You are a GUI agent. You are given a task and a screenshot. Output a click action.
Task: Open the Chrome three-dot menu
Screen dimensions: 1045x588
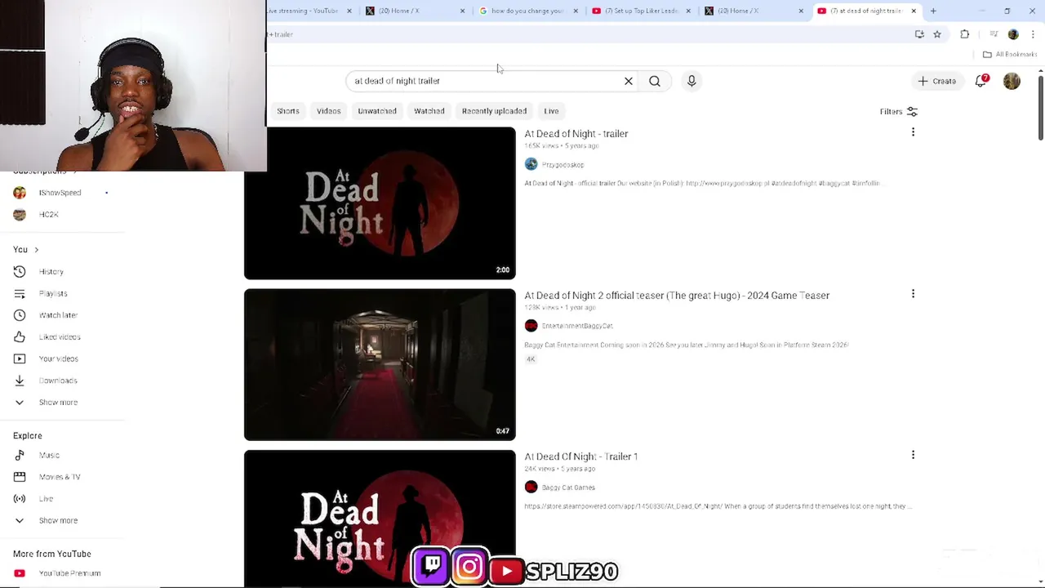pos(1033,34)
